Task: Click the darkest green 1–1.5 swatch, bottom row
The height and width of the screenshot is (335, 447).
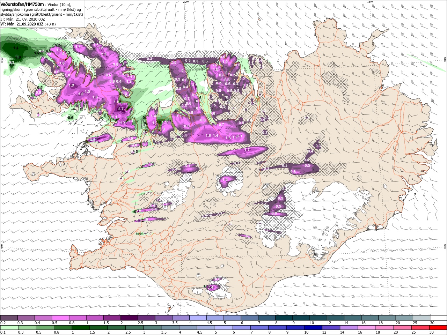Action: pyautogui.click(x=80, y=328)
